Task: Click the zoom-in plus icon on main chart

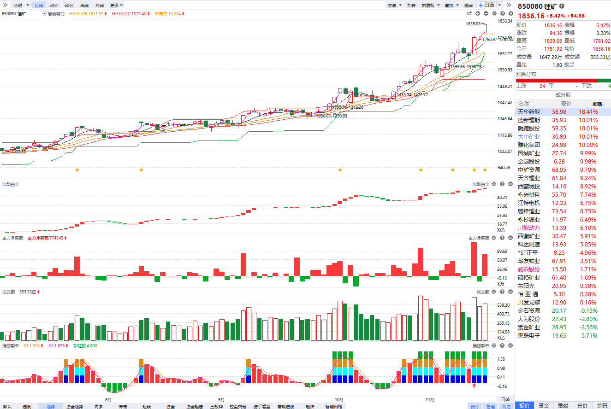Action: point(478,14)
